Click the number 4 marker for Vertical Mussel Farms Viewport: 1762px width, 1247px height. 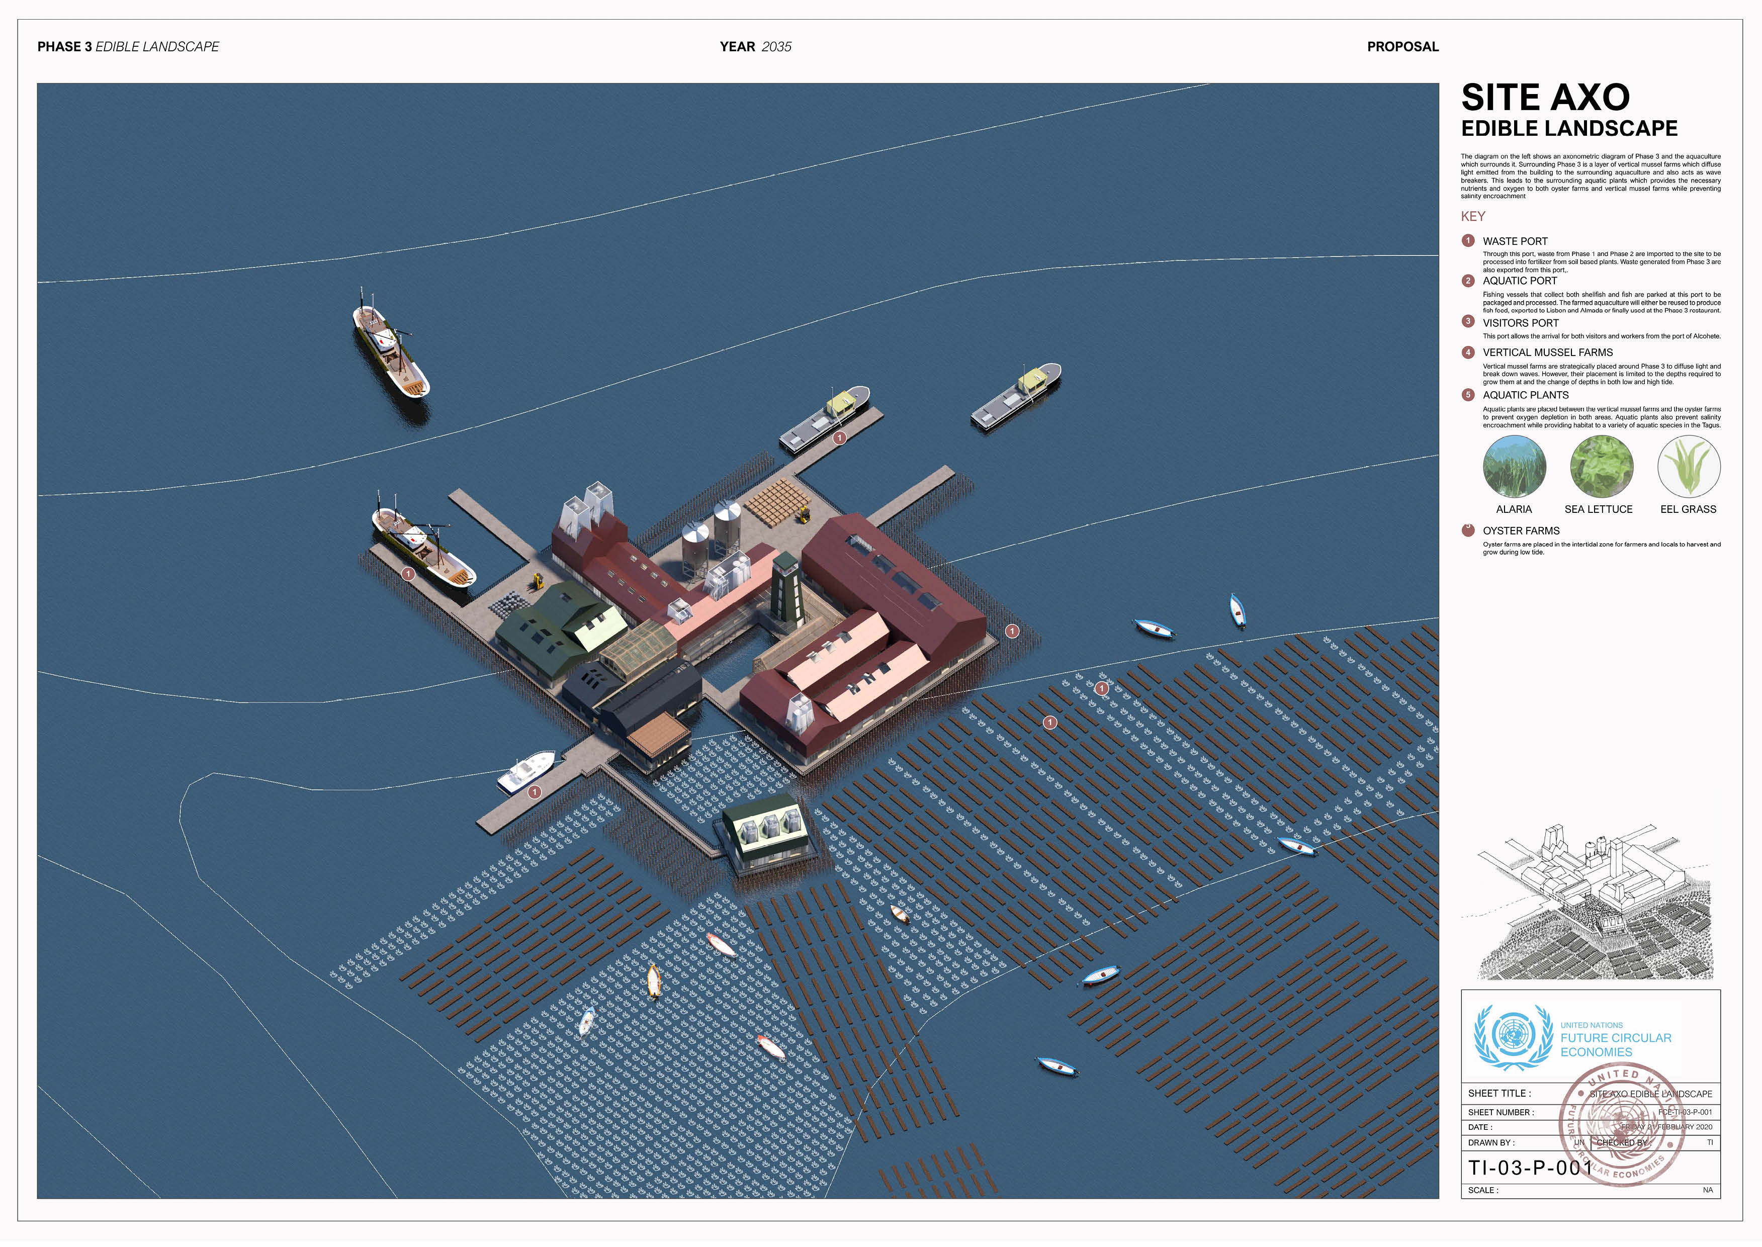(x=1468, y=352)
